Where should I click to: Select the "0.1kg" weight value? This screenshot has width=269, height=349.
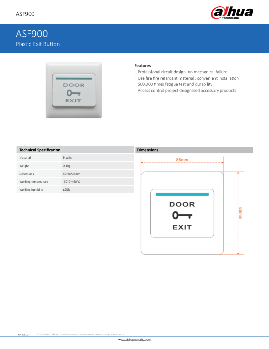[66, 166]
